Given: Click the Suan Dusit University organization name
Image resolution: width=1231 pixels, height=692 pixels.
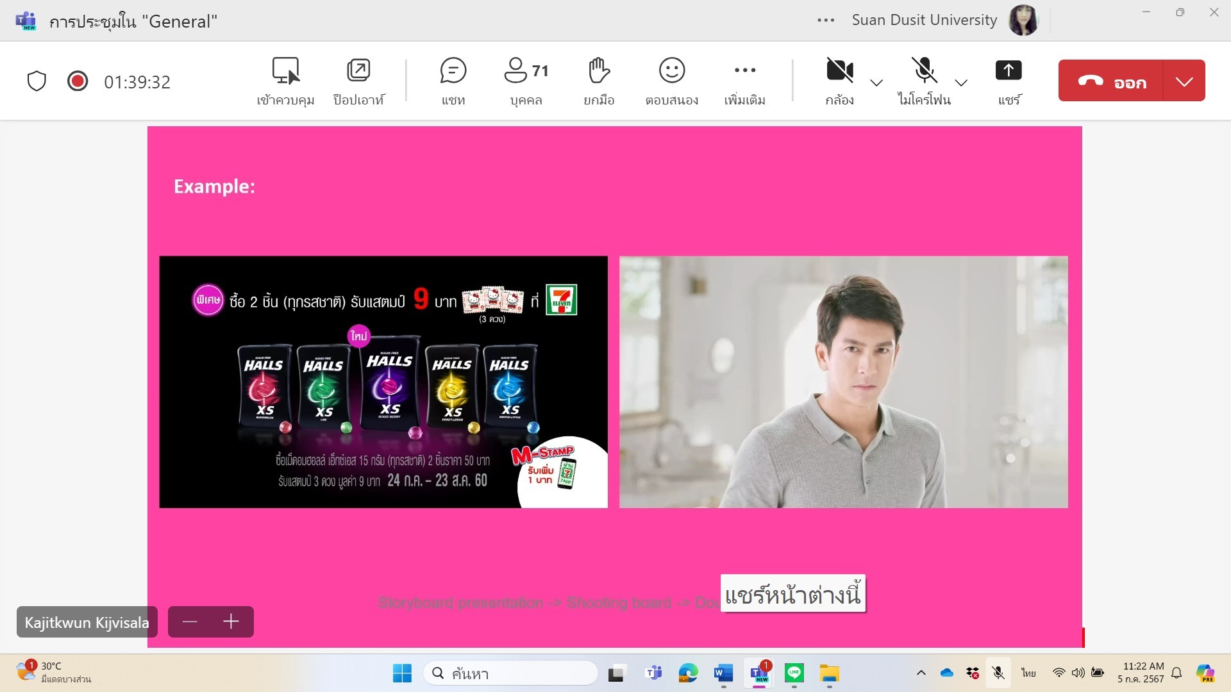Looking at the screenshot, I should tap(925, 20).
